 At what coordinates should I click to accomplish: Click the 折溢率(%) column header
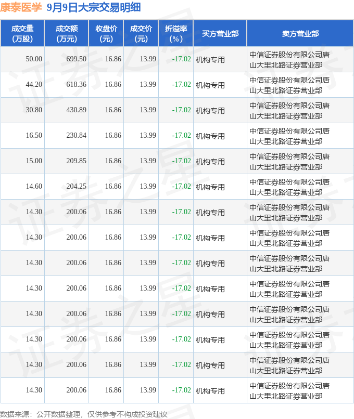click(x=176, y=34)
